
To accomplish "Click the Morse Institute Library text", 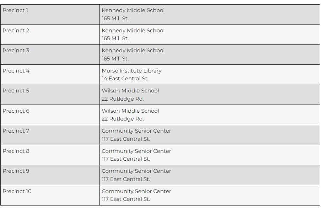I will (x=131, y=71).
